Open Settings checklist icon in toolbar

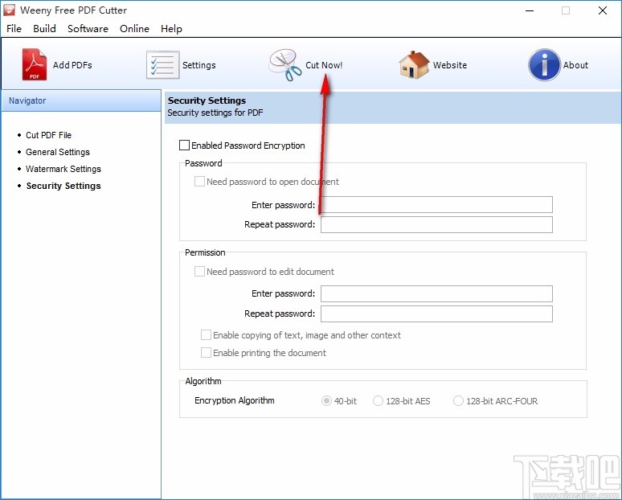point(162,64)
